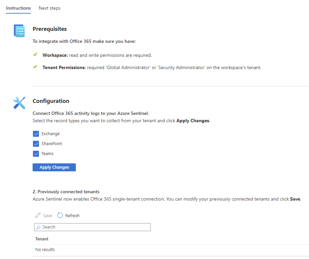Click the Previously connected tenants heading
Image resolution: width=309 pixels, height=259 pixels.
[x=66, y=192]
